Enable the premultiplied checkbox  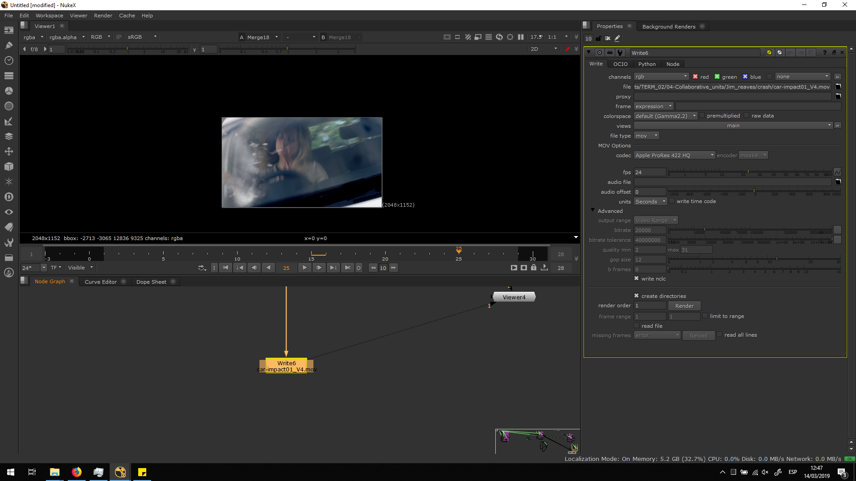[702, 116]
